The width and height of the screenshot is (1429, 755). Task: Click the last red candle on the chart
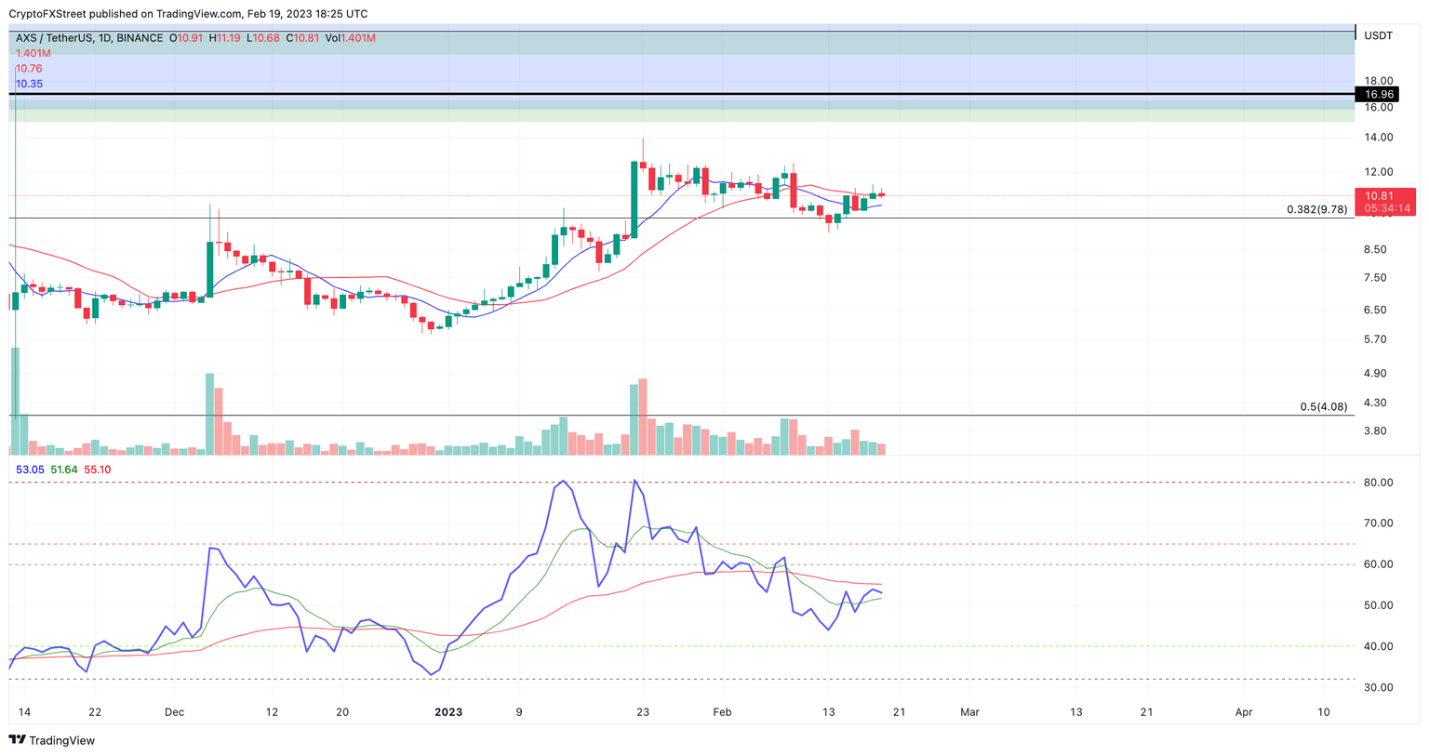click(x=881, y=194)
